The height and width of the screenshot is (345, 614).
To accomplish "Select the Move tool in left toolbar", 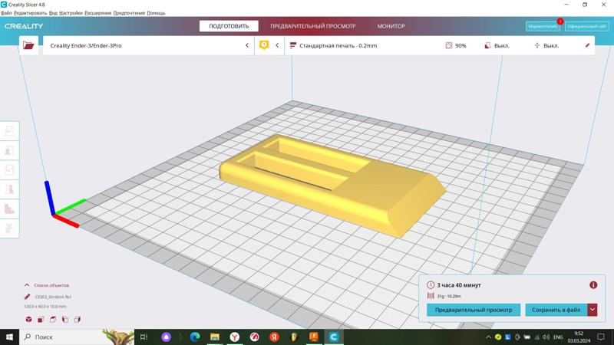I will tap(9, 131).
